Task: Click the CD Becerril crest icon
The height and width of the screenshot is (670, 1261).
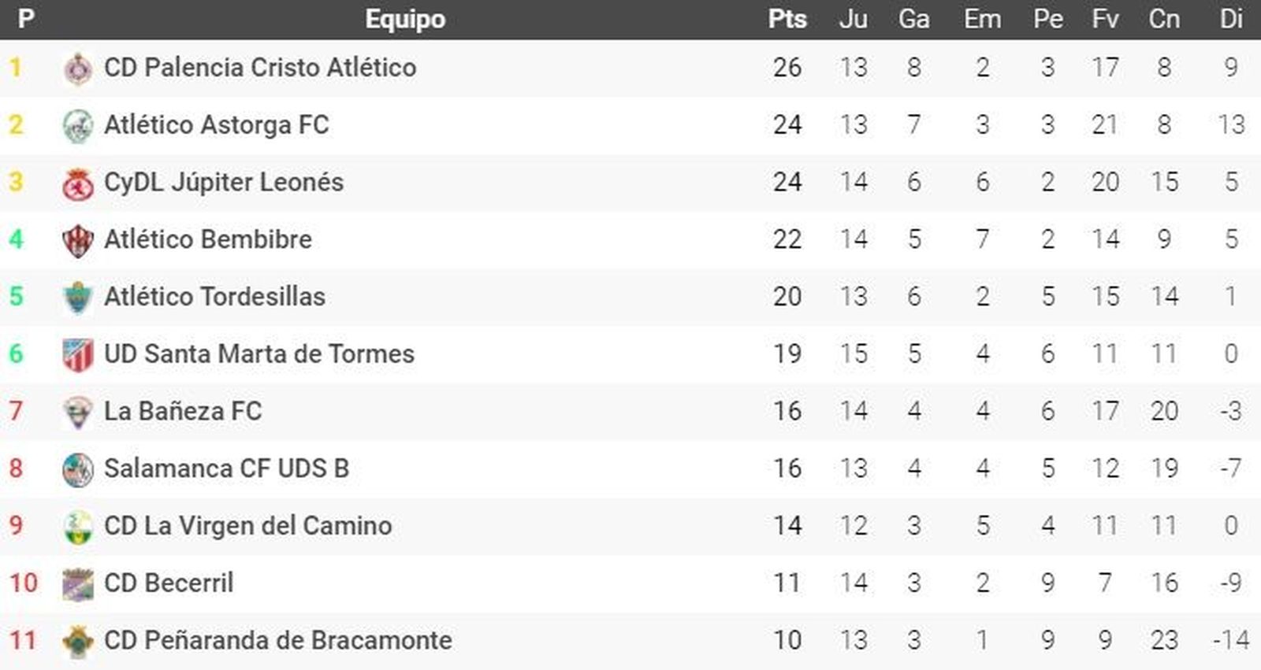Action: (77, 584)
